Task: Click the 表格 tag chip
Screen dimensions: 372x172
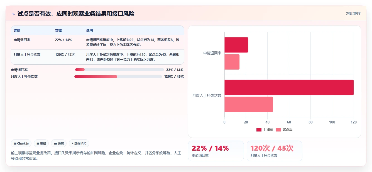Action: (41, 143)
